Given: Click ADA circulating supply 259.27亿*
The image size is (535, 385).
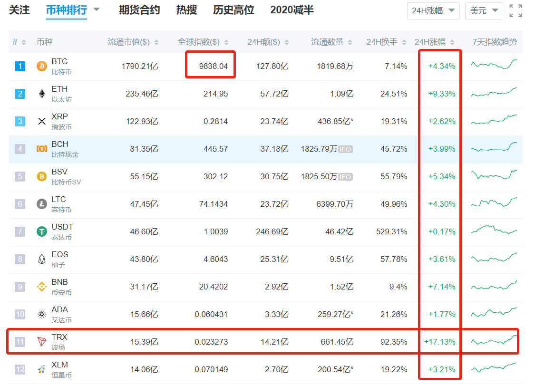Looking at the screenshot, I should (335, 314).
